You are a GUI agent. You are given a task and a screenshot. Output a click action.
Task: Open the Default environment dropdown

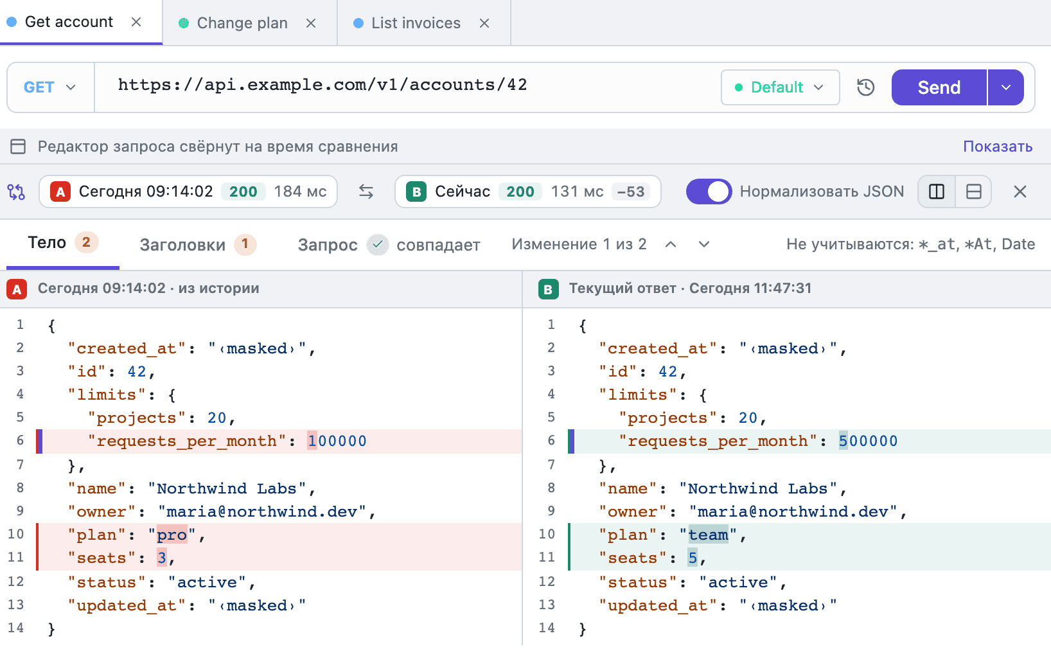(780, 87)
